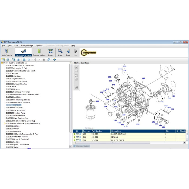
Task: Open the Documentation toolbar icon
Action: click(x=39, y=52)
